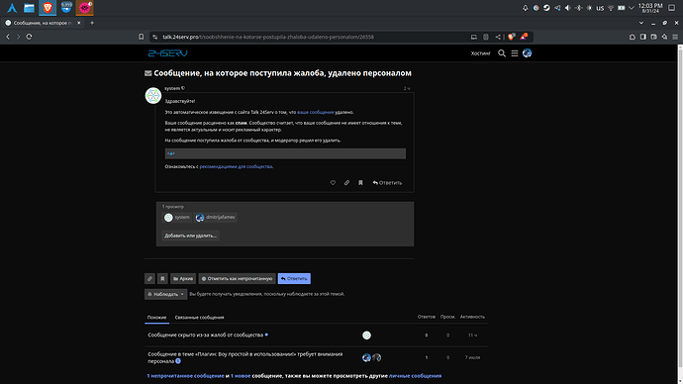Open the pink flower app in the taskbar
The width and height of the screenshot is (683, 384).
point(85,8)
